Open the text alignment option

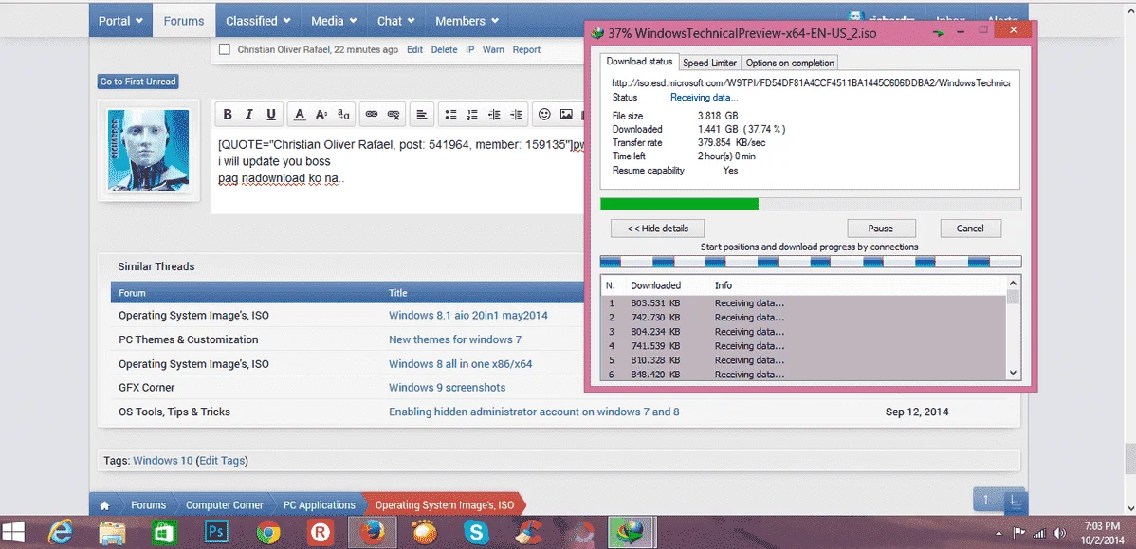click(422, 115)
